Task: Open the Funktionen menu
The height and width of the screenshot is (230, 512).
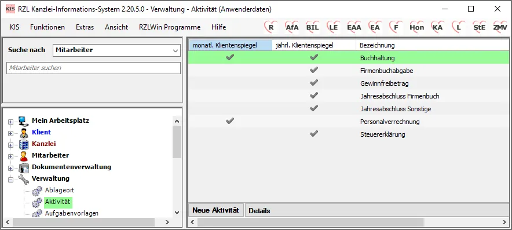Action: [x=47, y=27]
